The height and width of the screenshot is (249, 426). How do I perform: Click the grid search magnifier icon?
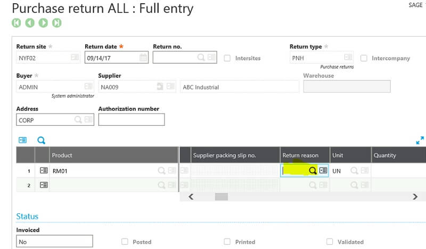click(x=41, y=141)
